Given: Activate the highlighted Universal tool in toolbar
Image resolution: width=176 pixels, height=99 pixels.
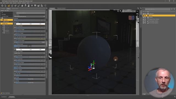Looking at the screenshot, I should pos(9,5).
